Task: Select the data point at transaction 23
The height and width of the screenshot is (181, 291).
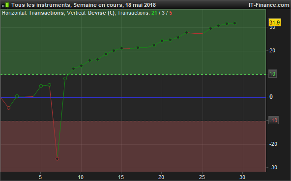Action: click(186, 32)
